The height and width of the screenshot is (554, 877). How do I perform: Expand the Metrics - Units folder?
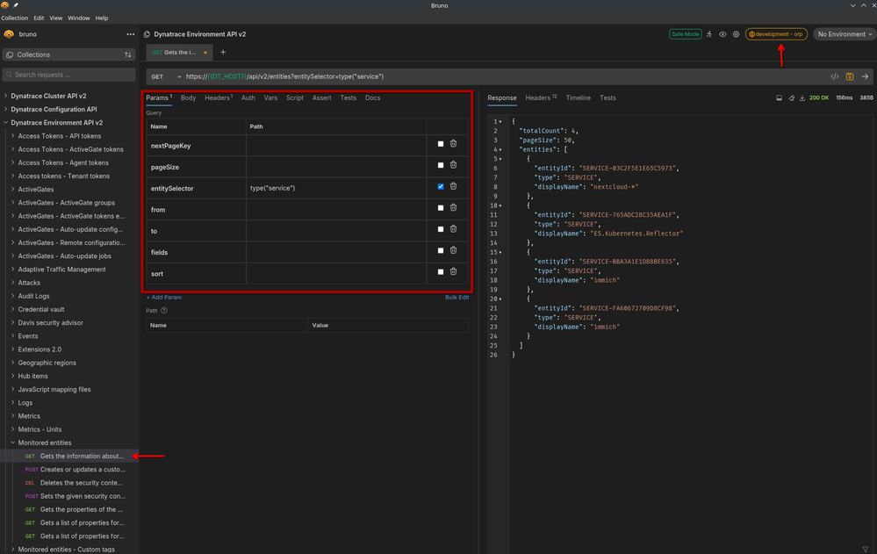tap(40, 429)
